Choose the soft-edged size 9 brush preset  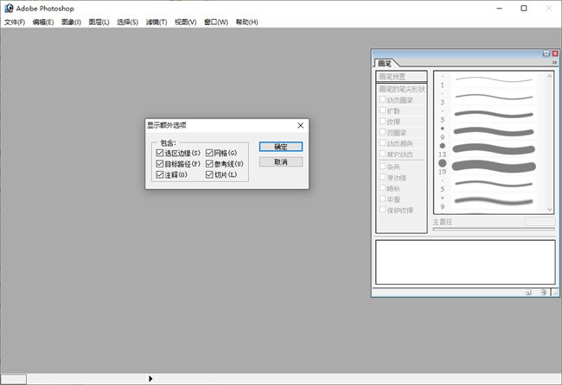click(x=489, y=201)
